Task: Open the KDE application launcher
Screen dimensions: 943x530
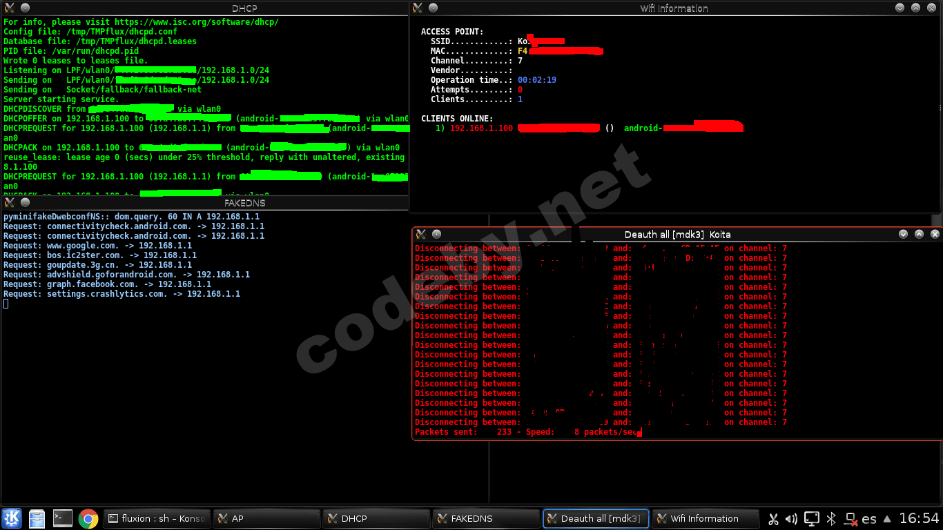Action: coord(12,518)
